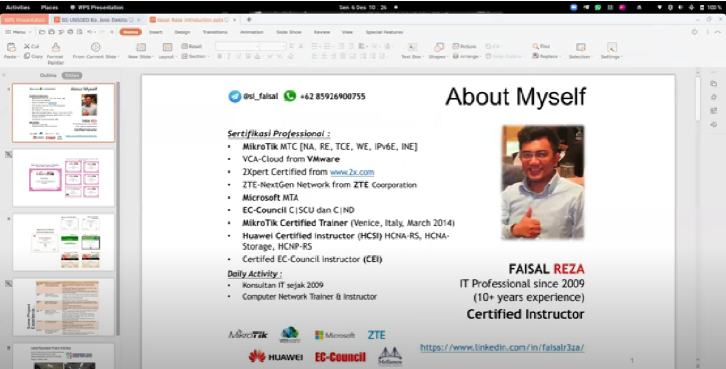Screen dimensions: 726x369
Task: Click the save icon in quick access toolbar
Action: pyautogui.click(x=52, y=32)
